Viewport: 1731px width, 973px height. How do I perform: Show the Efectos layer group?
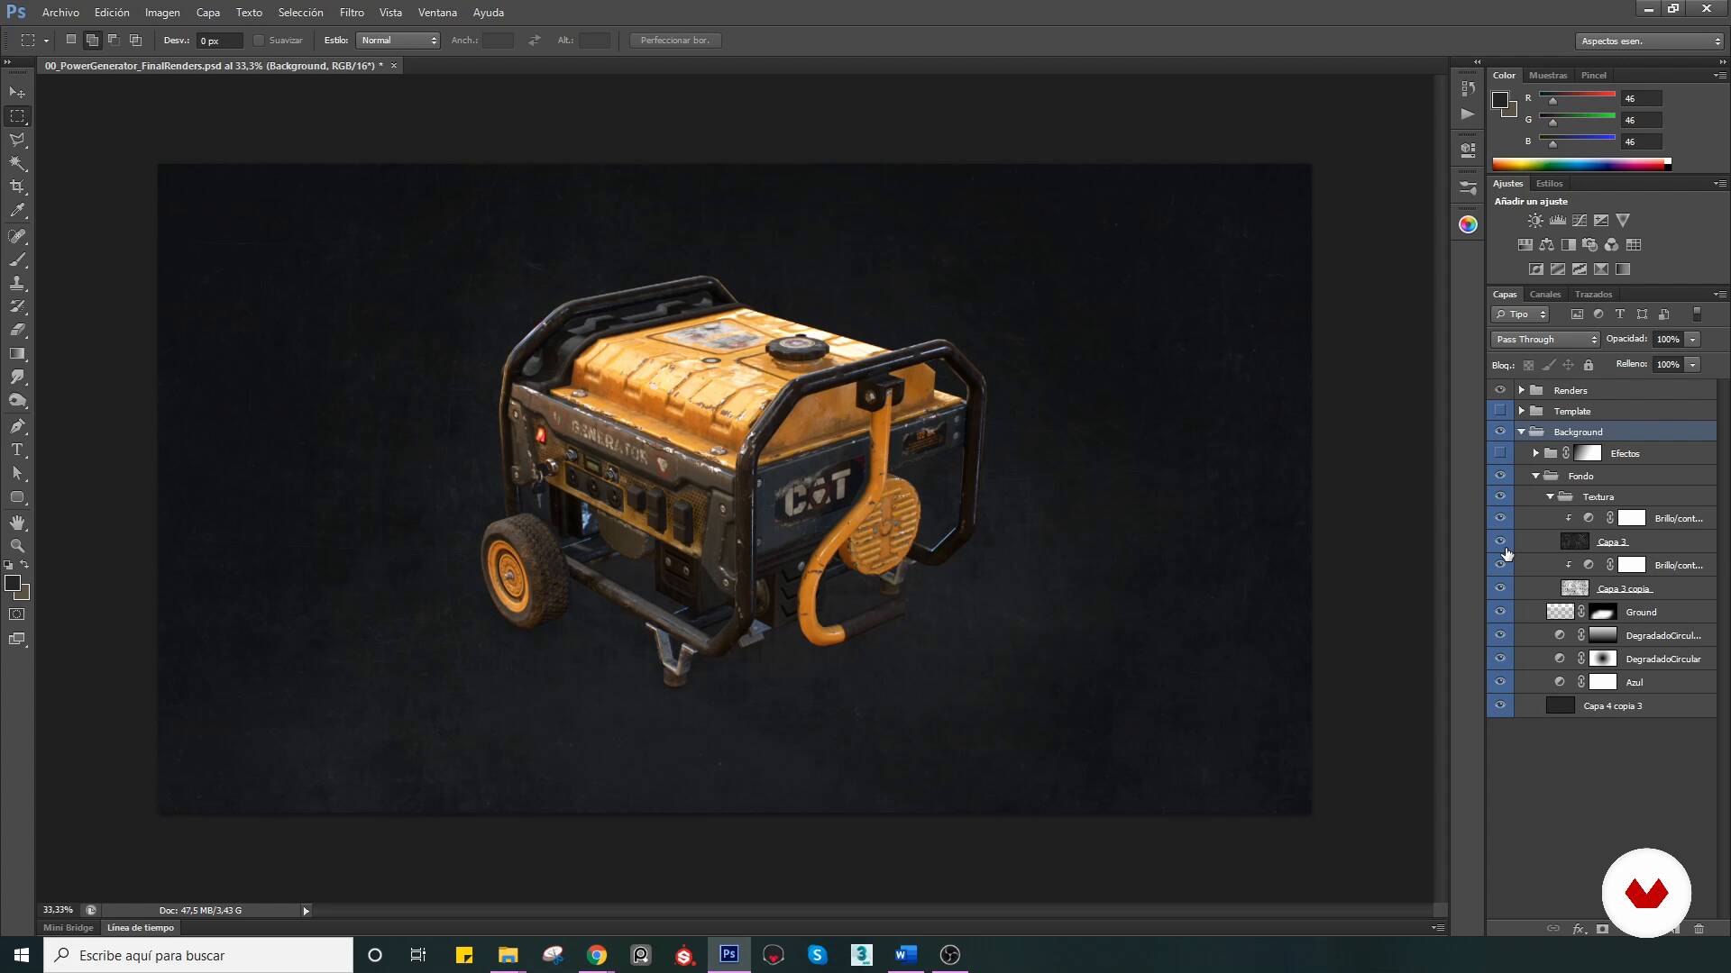tap(1500, 453)
